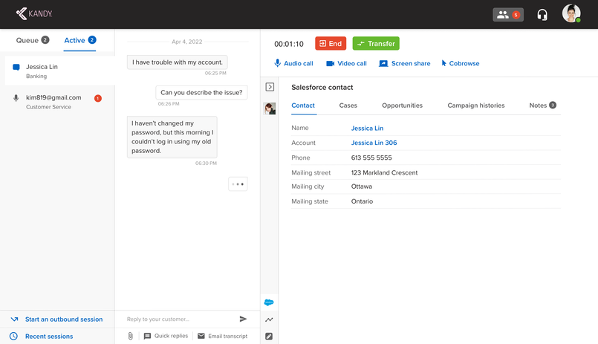Start an Audio call

pyautogui.click(x=293, y=63)
